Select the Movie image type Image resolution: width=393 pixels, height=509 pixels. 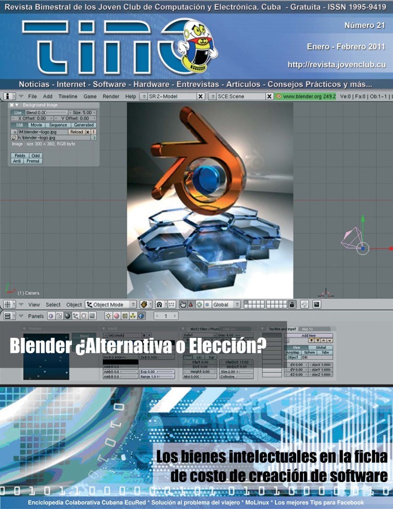(x=36, y=125)
